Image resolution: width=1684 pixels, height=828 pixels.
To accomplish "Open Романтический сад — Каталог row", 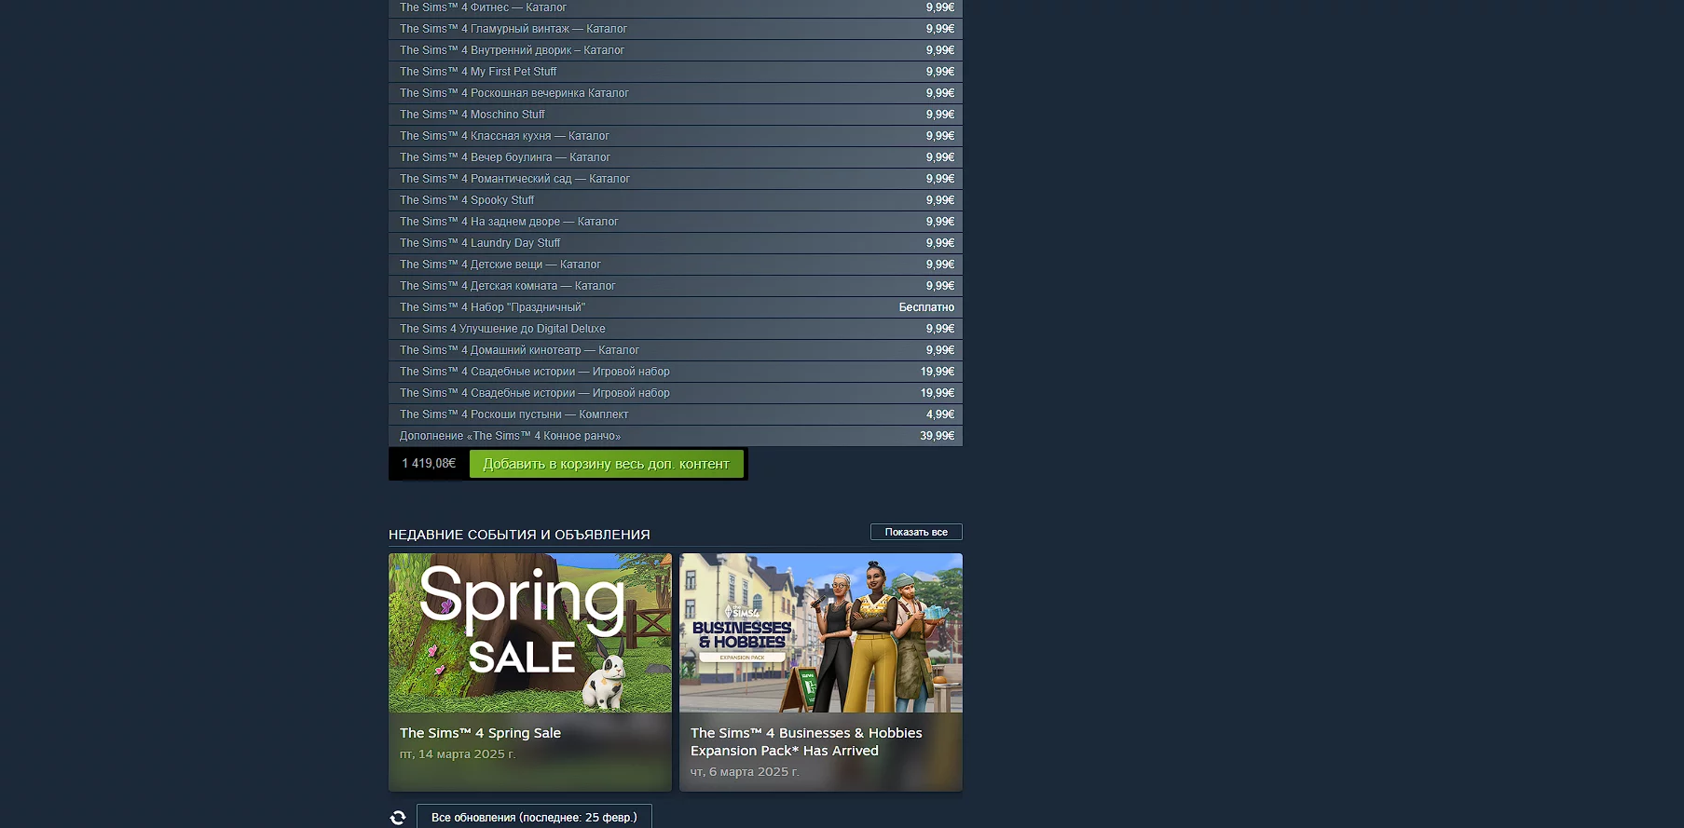I will click(x=676, y=179).
